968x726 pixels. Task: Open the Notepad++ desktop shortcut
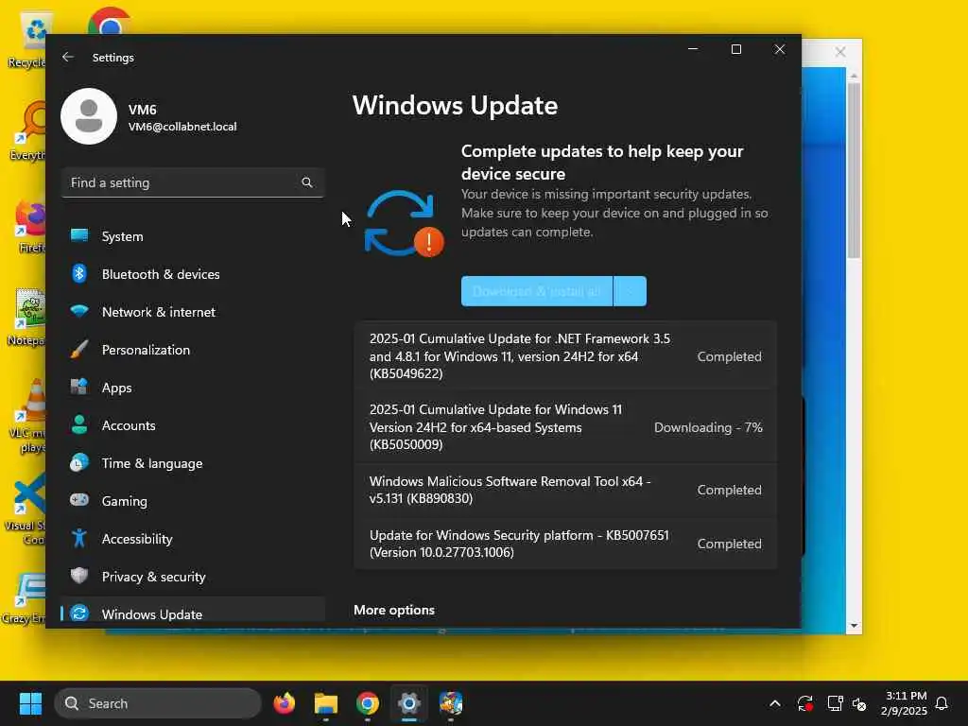click(x=28, y=318)
